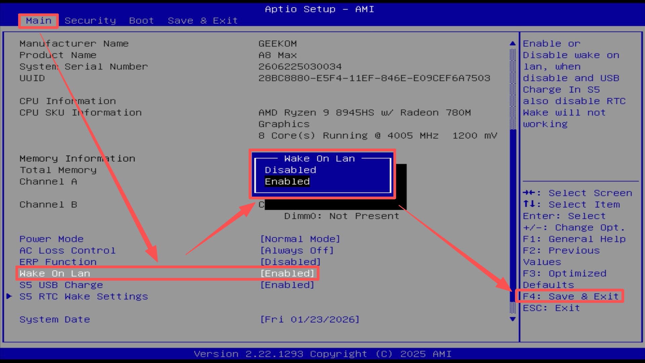Screen dimensions: 645x363
Task: Select Disabled in Wake On Lan popup
Action: [290, 170]
